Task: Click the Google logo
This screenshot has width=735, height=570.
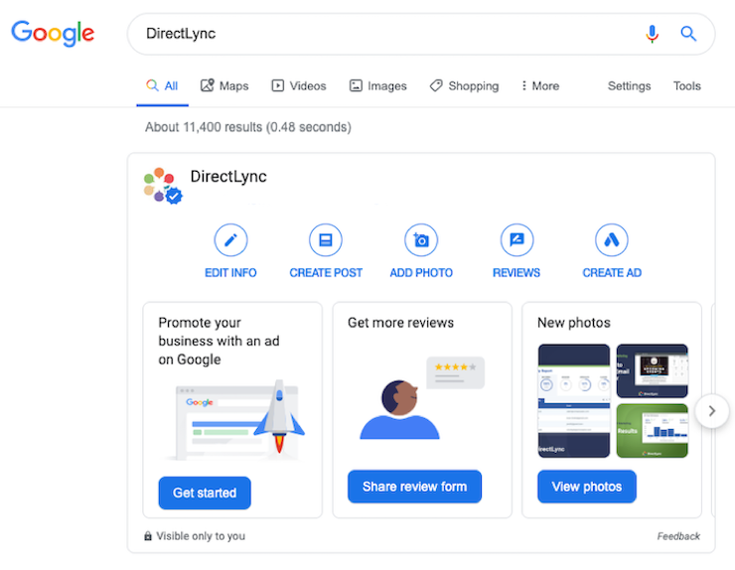Action: (x=53, y=33)
